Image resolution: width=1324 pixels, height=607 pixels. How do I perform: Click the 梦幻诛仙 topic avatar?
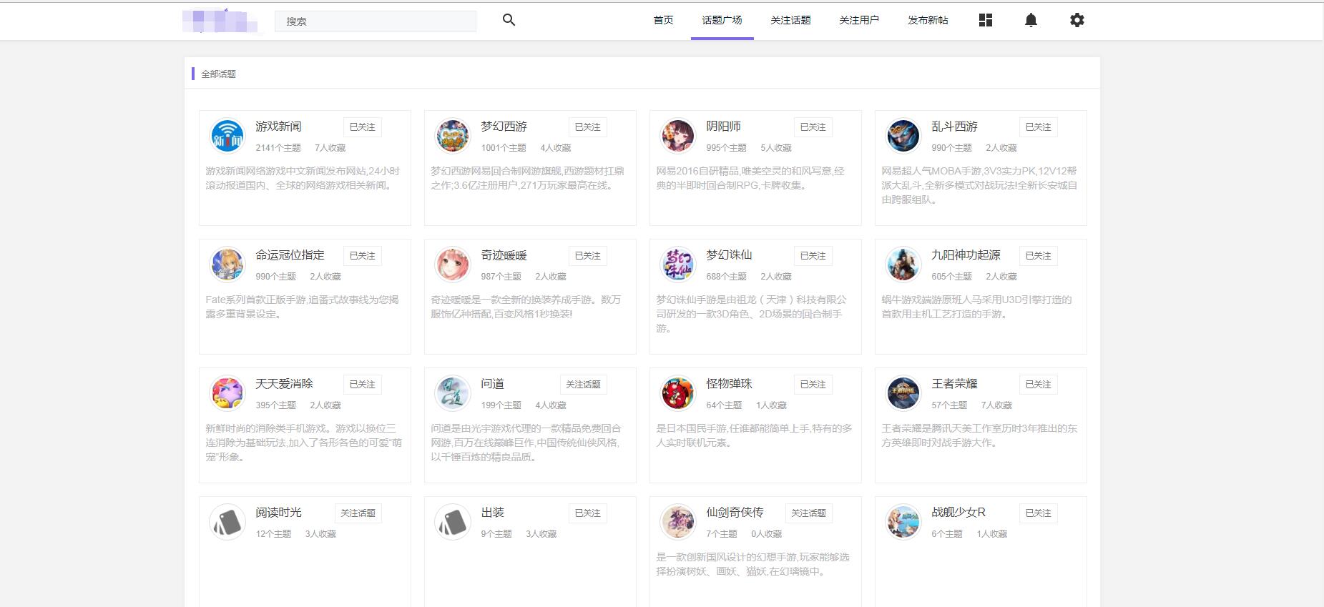[678, 265]
